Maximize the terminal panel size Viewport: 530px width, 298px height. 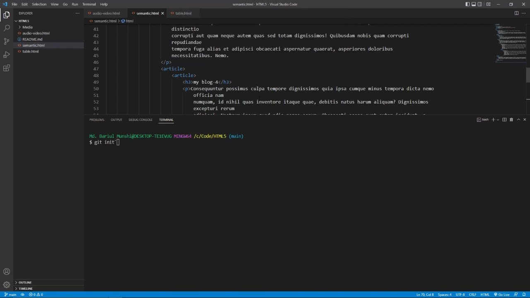tap(518, 120)
